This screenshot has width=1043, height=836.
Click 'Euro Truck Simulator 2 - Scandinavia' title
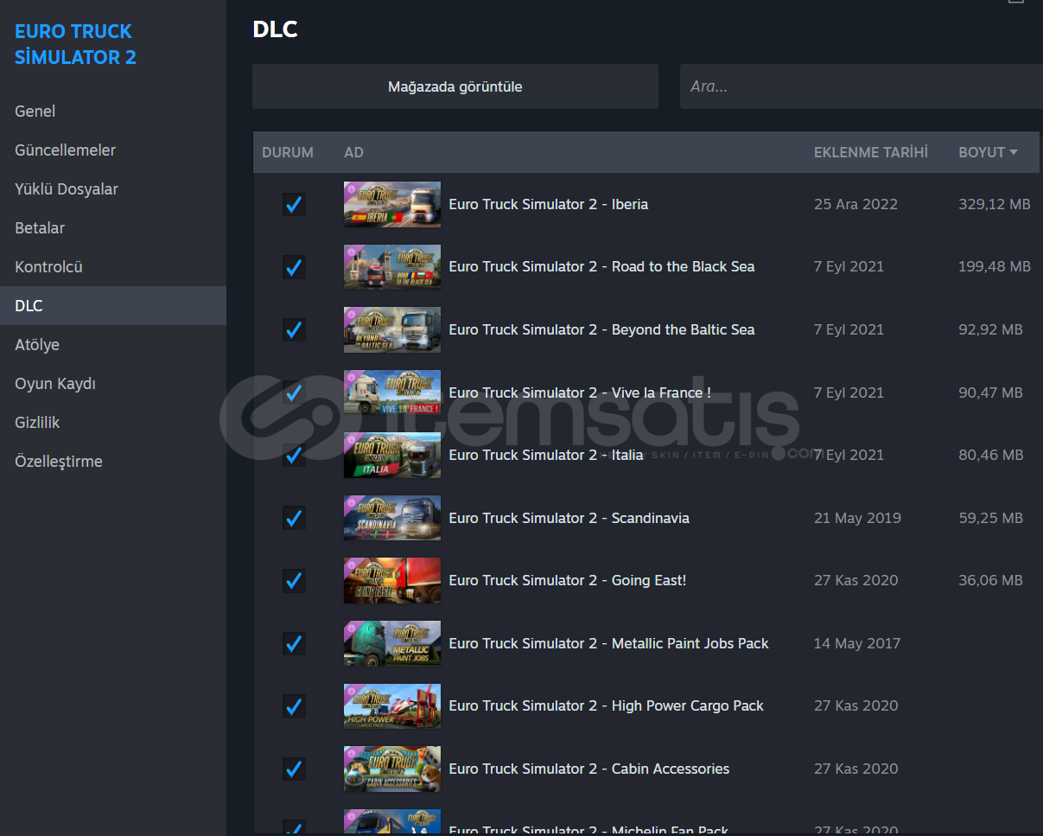point(569,518)
